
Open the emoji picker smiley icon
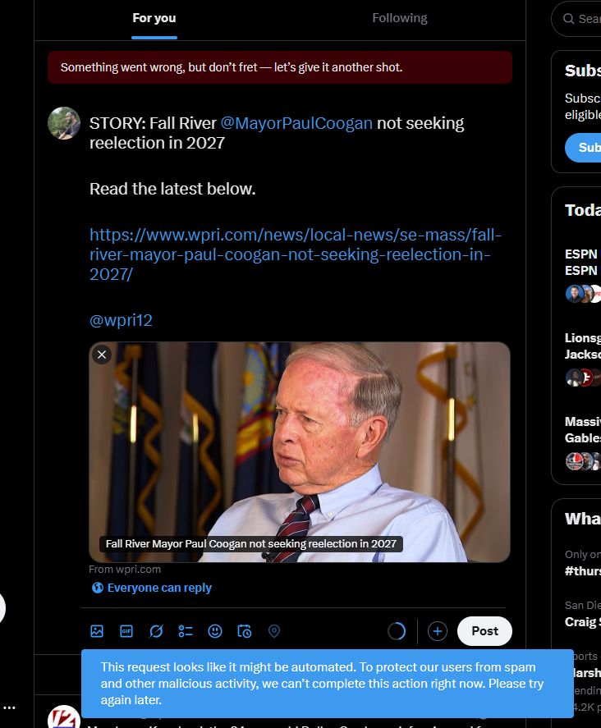point(215,631)
